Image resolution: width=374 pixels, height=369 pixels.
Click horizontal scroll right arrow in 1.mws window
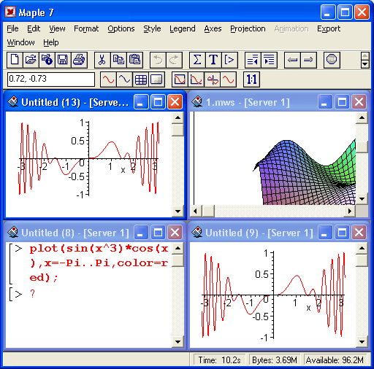point(350,211)
